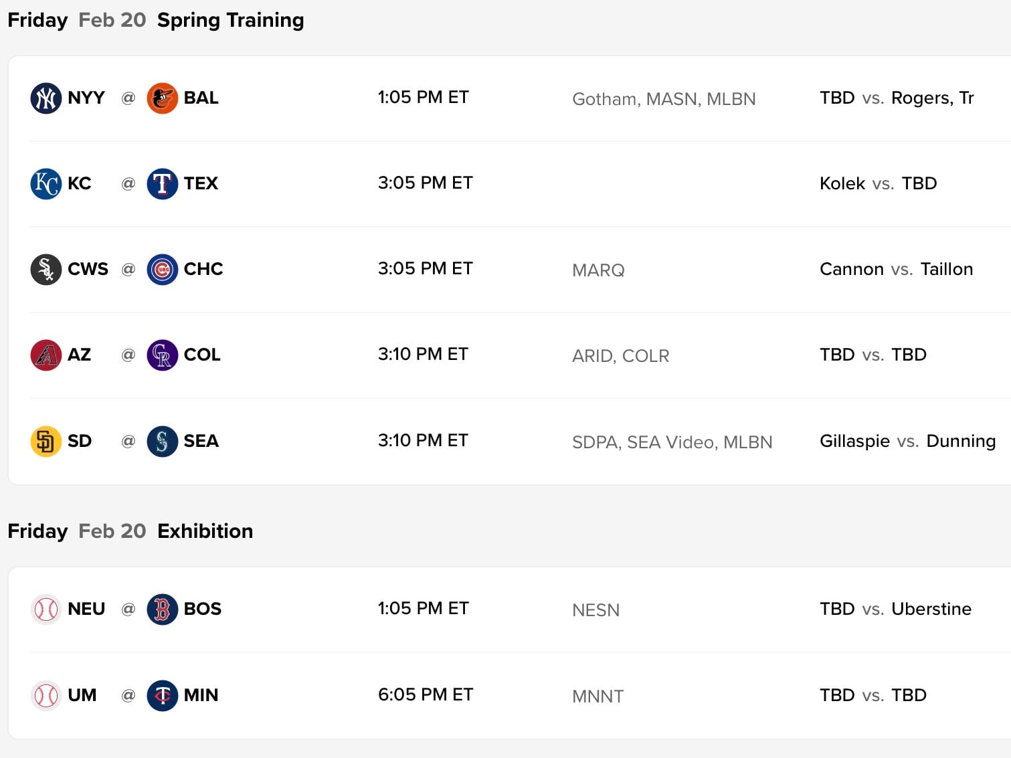
Task: Select pitcher Kolek in KC game
Action: (x=842, y=183)
